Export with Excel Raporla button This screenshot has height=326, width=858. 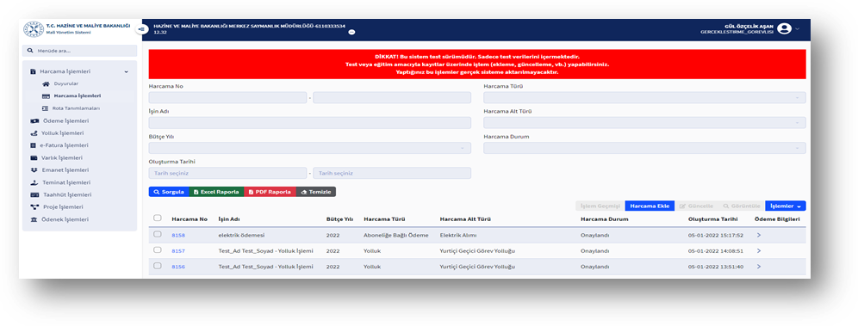point(216,192)
